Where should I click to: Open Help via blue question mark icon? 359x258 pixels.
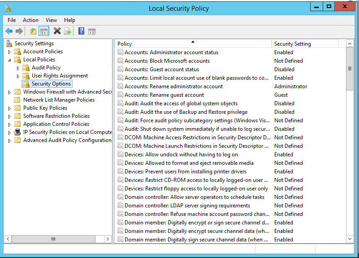(x=81, y=31)
